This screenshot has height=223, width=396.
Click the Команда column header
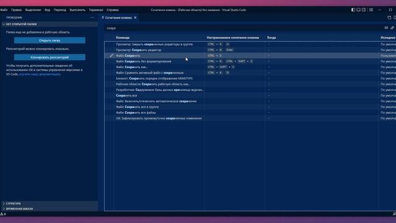[x=123, y=38]
